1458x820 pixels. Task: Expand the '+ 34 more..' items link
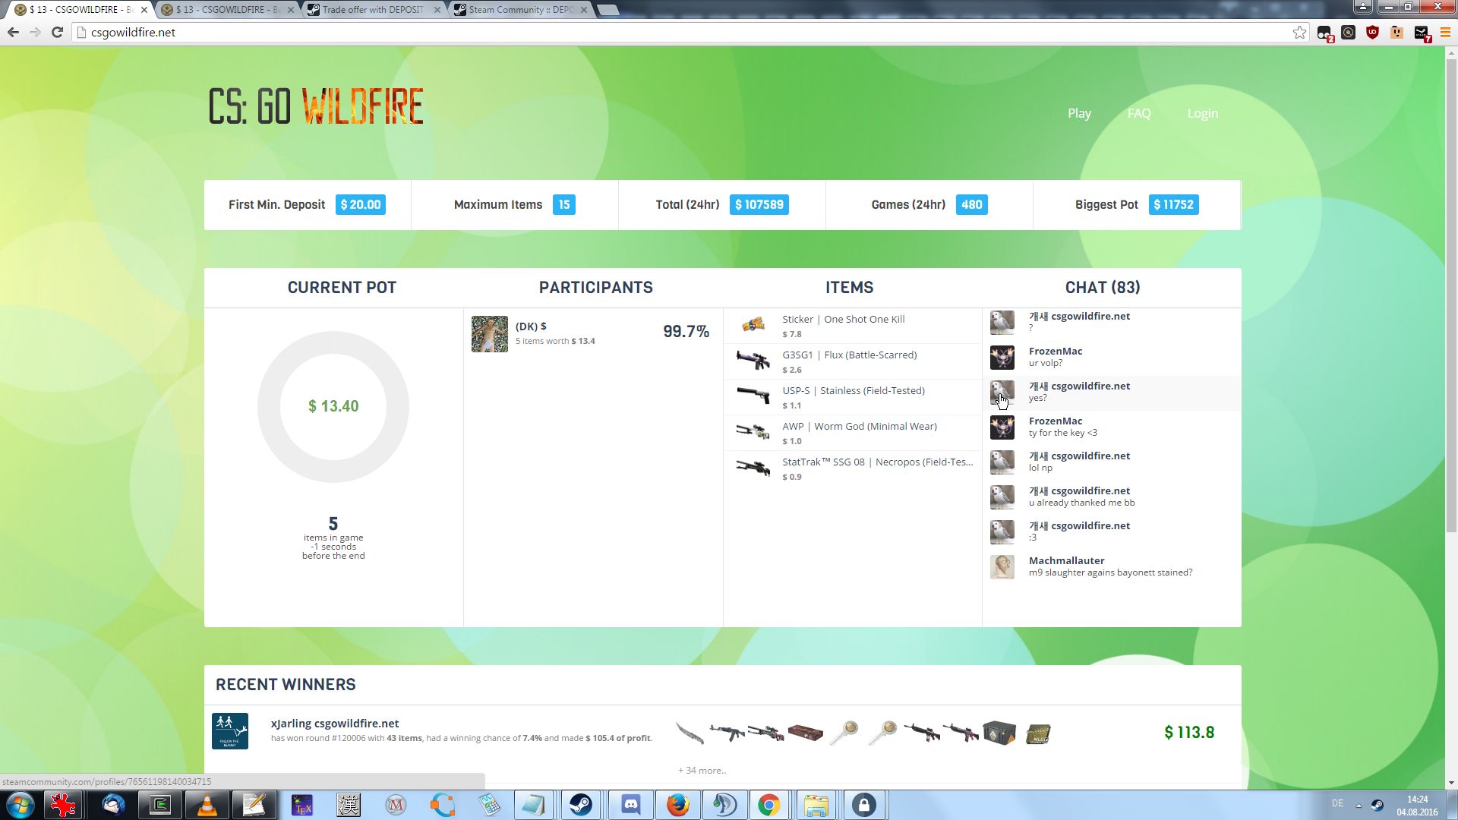(x=702, y=770)
